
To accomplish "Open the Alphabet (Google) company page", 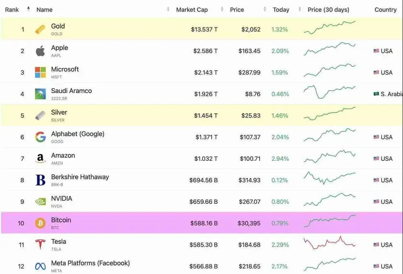I will (78, 134).
